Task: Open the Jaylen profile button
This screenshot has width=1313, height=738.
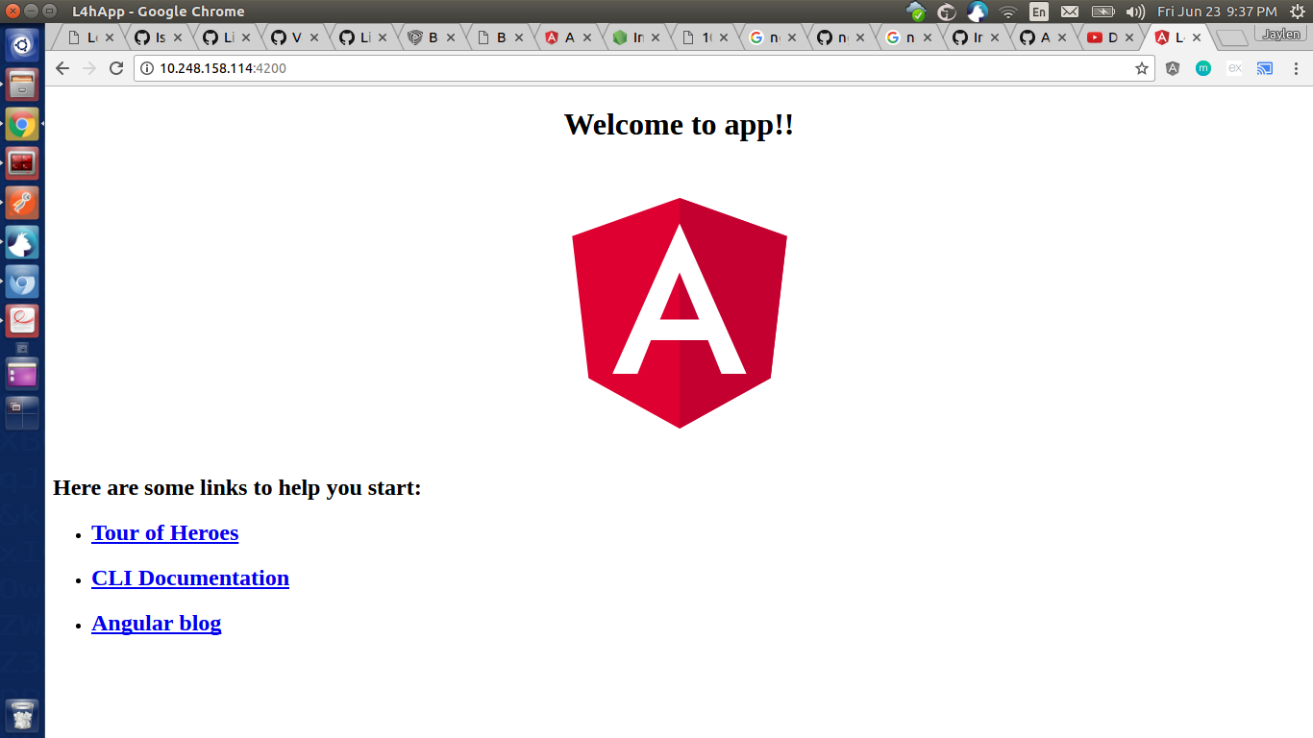Action: click(1280, 34)
